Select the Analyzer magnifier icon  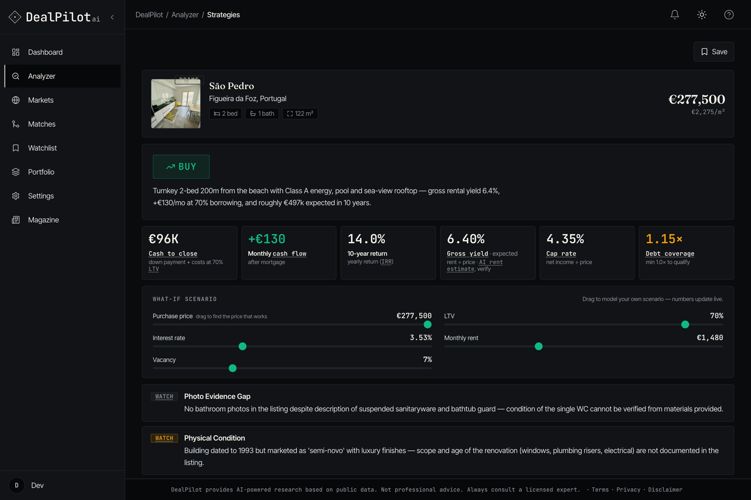pyautogui.click(x=16, y=76)
